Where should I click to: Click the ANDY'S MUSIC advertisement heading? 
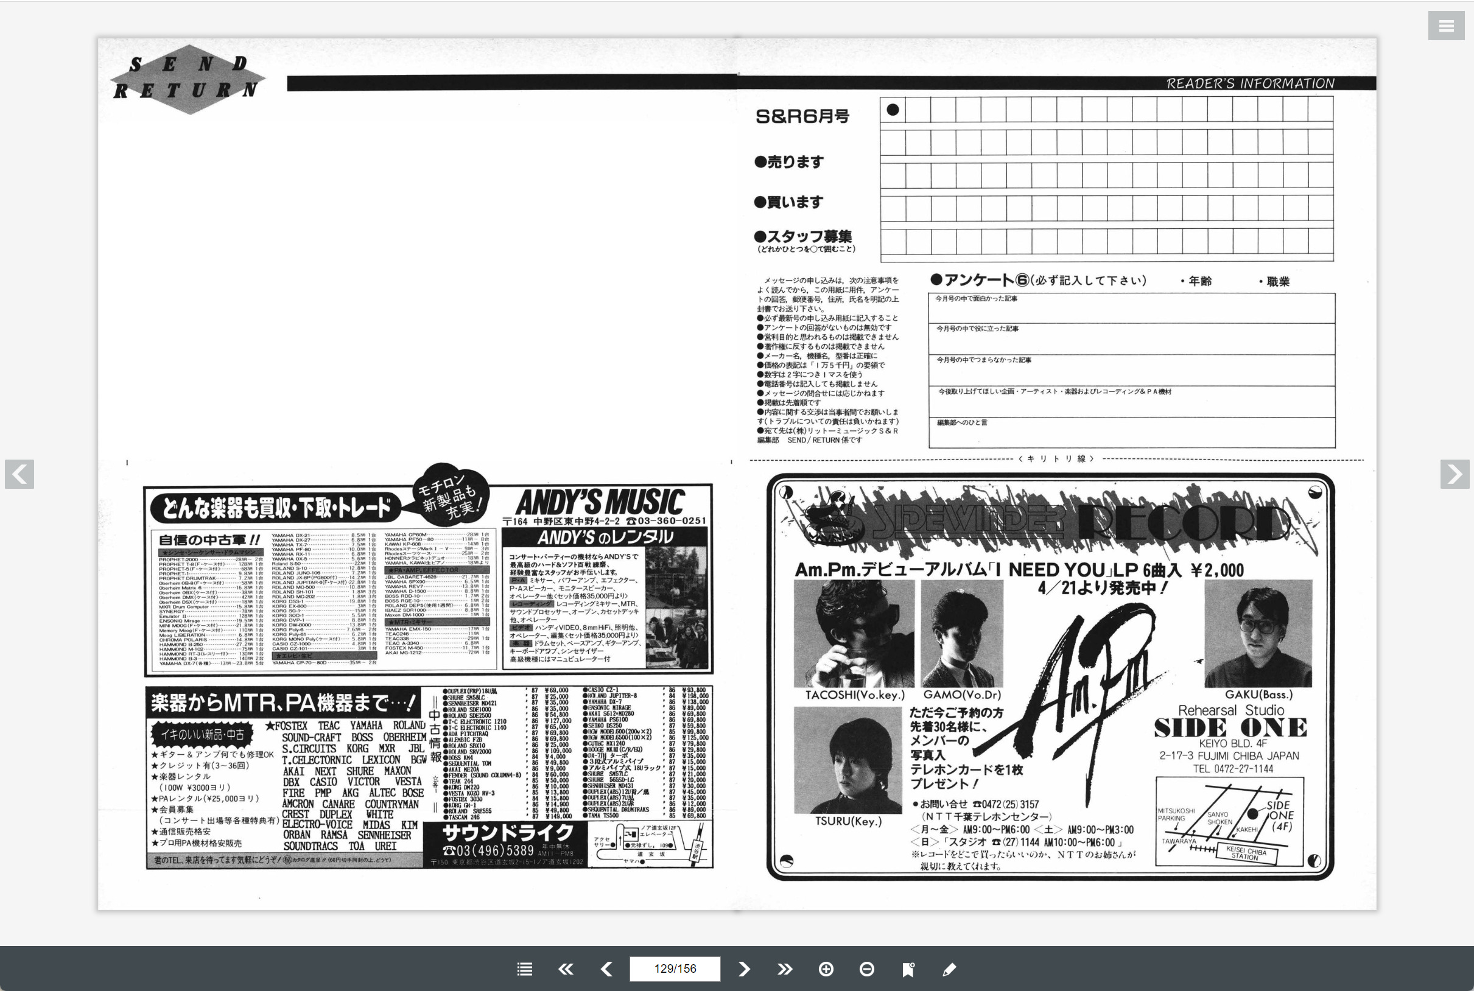pyautogui.click(x=600, y=502)
